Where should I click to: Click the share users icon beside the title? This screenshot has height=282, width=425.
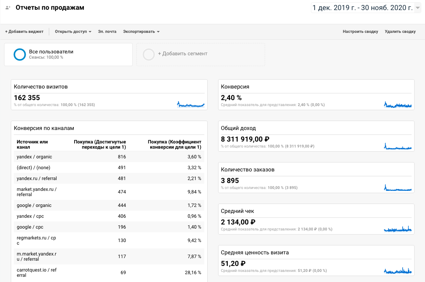pos(8,7)
